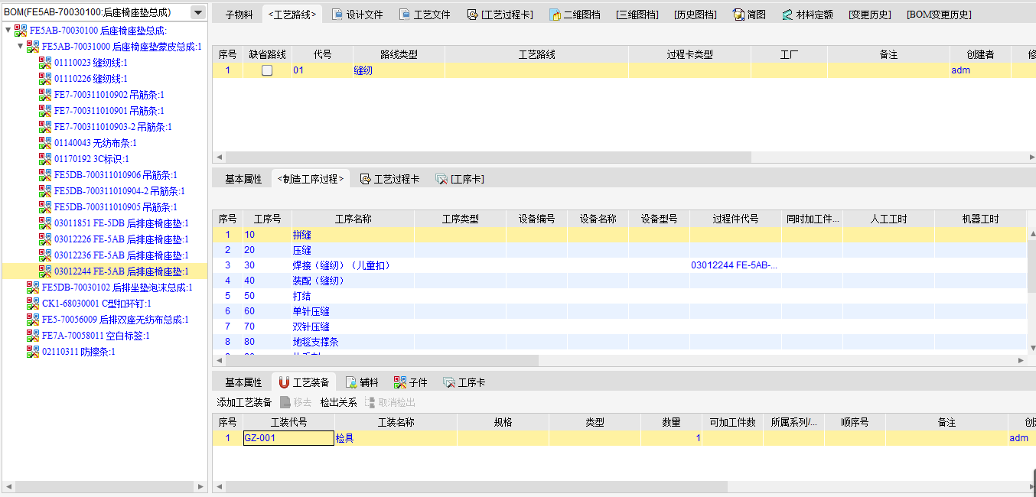Open the 设计文件 tab icon
Image resolution: width=1036 pixels, height=497 pixels.
click(x=337, y=15)
